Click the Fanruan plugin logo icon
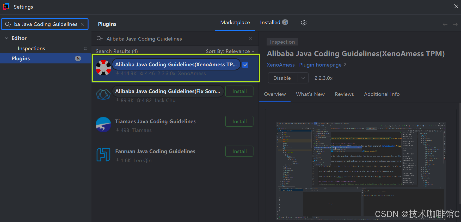 click(x=103, y=155)
